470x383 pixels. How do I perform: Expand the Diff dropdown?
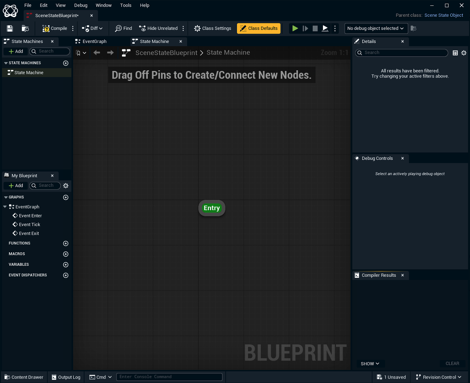[92, 28]
